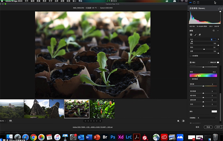Select the add brush adjustment (plus) icon
The image size is (223, 141).
(191, 35)
